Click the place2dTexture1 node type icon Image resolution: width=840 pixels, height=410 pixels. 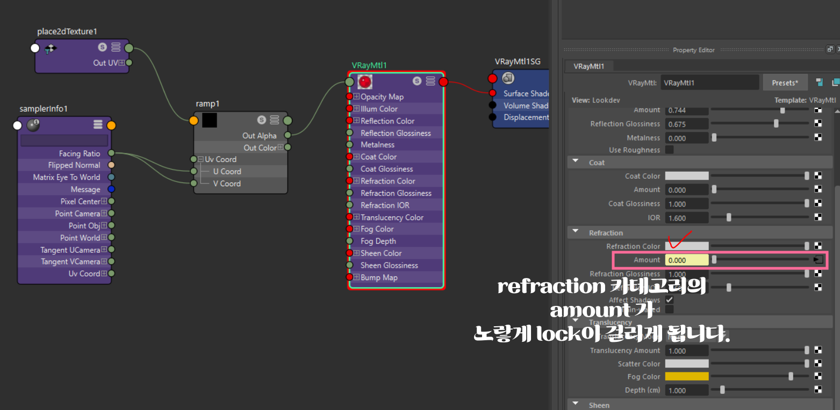[51, 49]
